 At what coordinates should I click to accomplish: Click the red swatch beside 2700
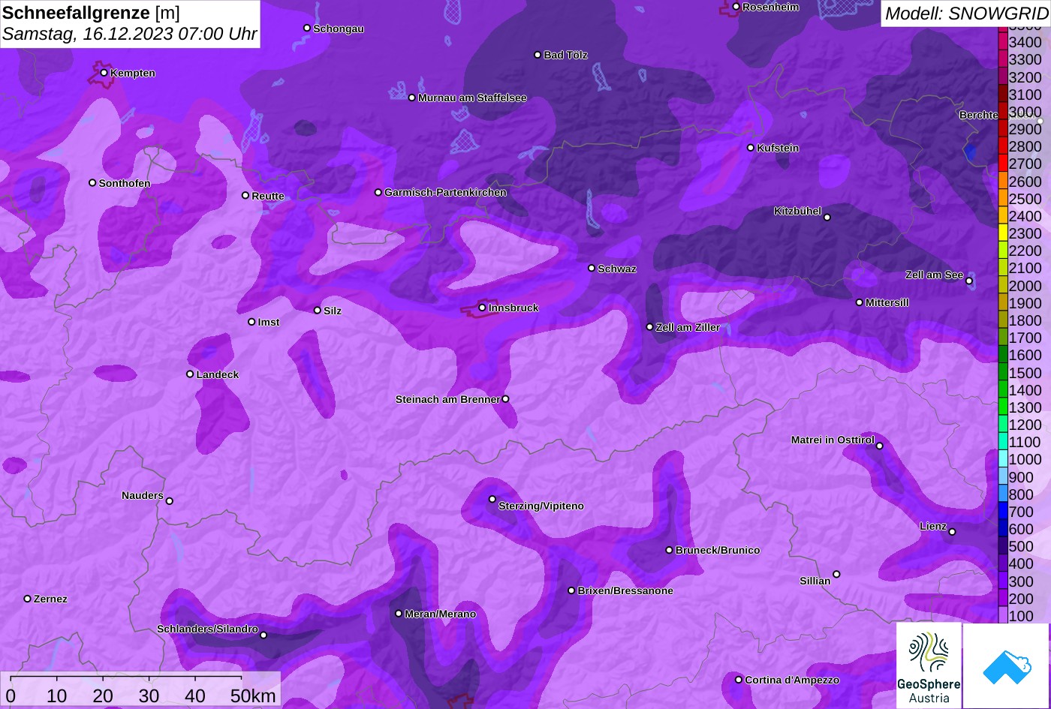1002,164
